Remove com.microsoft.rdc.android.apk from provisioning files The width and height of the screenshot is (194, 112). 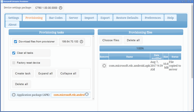tap(104, 66)
